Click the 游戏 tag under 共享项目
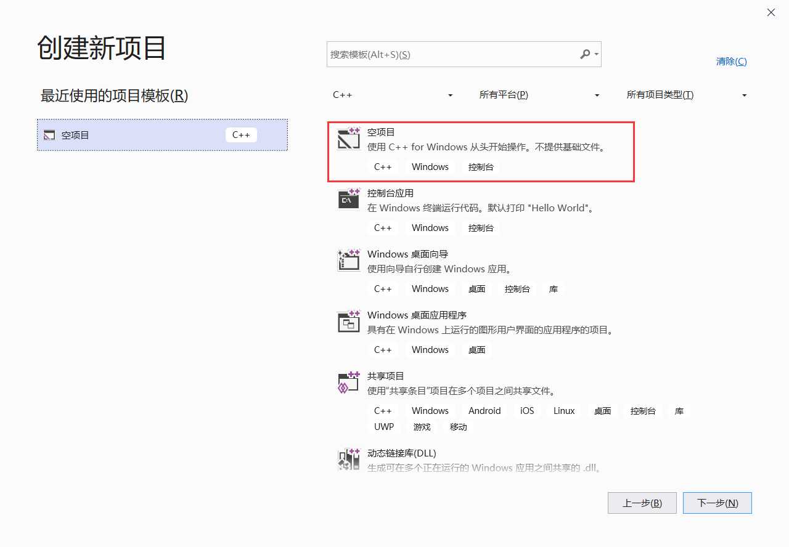Viewport: 789px width, 547px height. pyautogui.click(x=422, y=427)
